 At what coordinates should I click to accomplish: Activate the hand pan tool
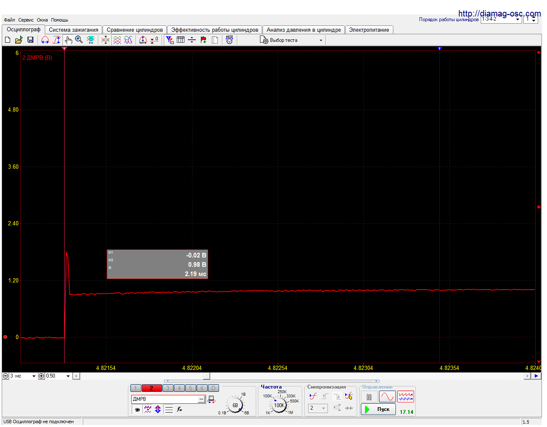[x=68, y=40]
